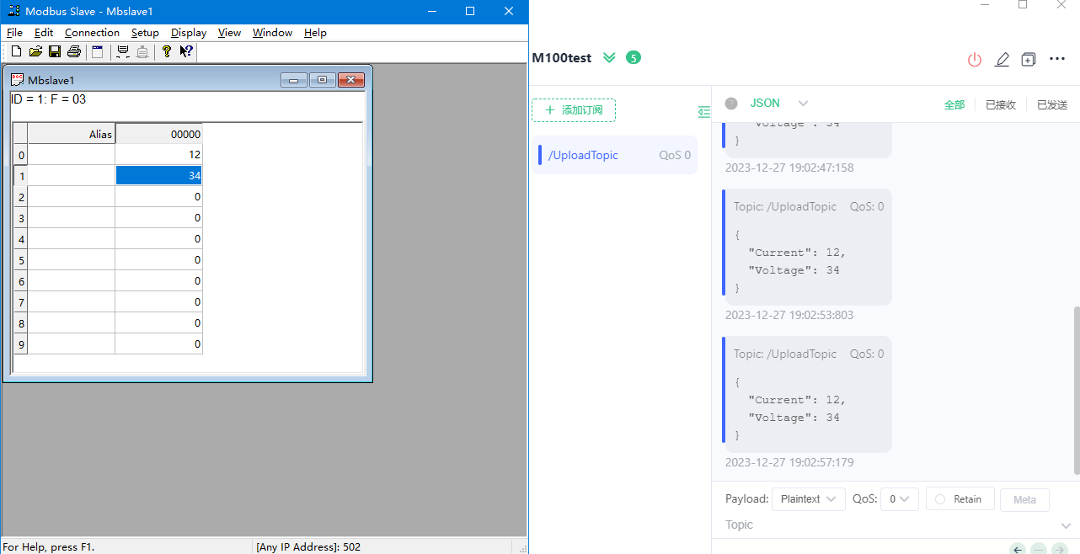Expand the JSON format dropdown
1080x554 pixels.
[803, 104]
